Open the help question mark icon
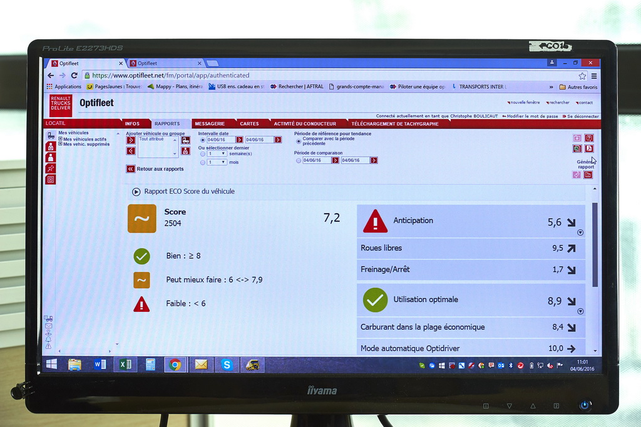The width and height of the screenshot is (641, 427). tap(588, 138)
